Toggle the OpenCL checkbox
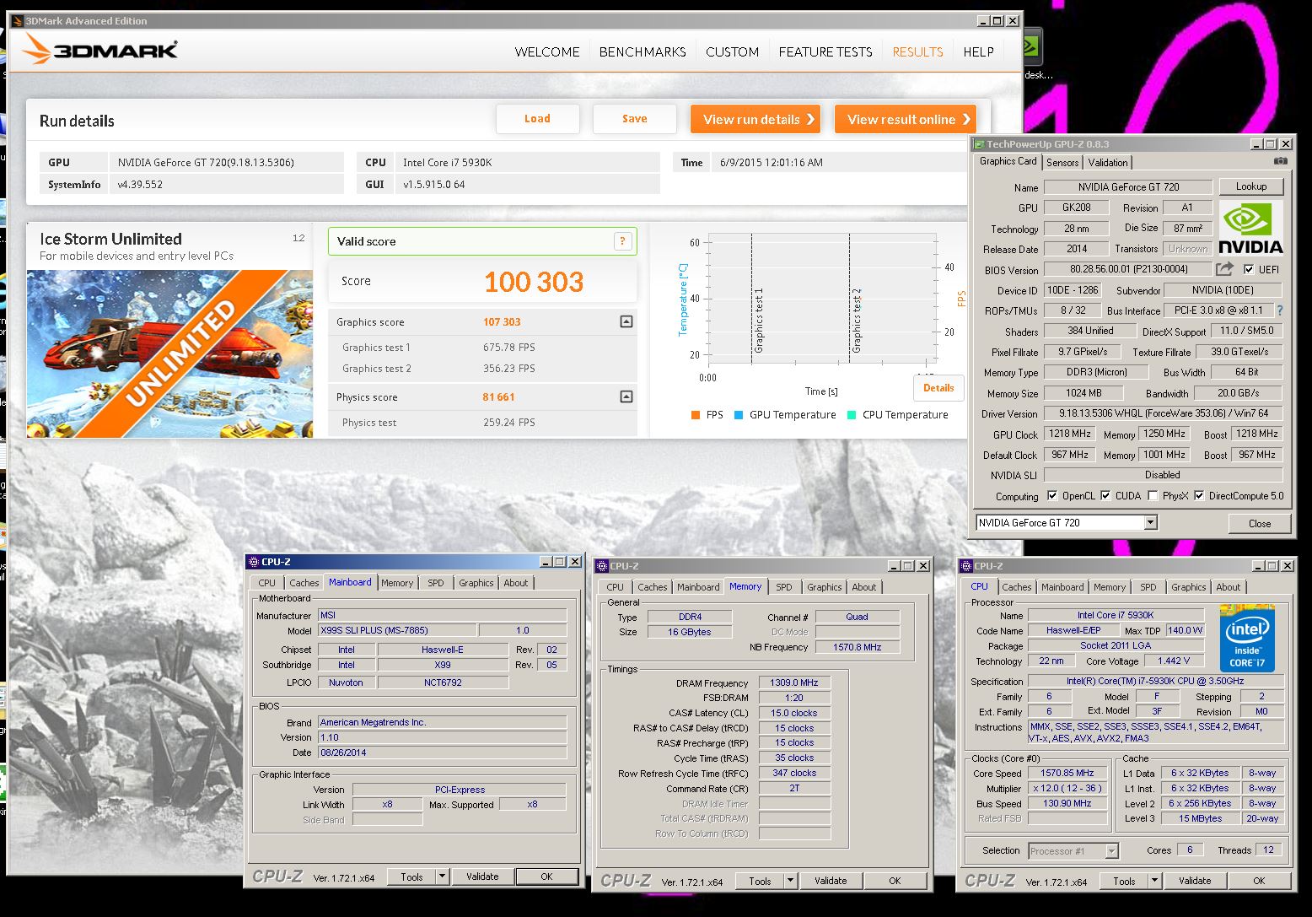The width and height of the screenshot is (1312, 917). tap(1052, 496)
